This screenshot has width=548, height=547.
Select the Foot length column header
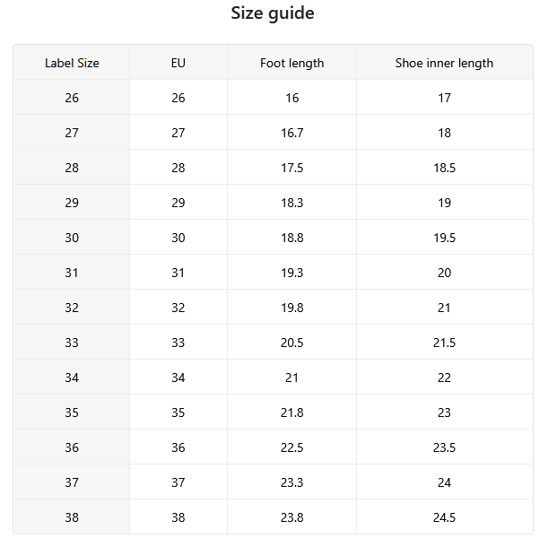[x=292, y=63]
